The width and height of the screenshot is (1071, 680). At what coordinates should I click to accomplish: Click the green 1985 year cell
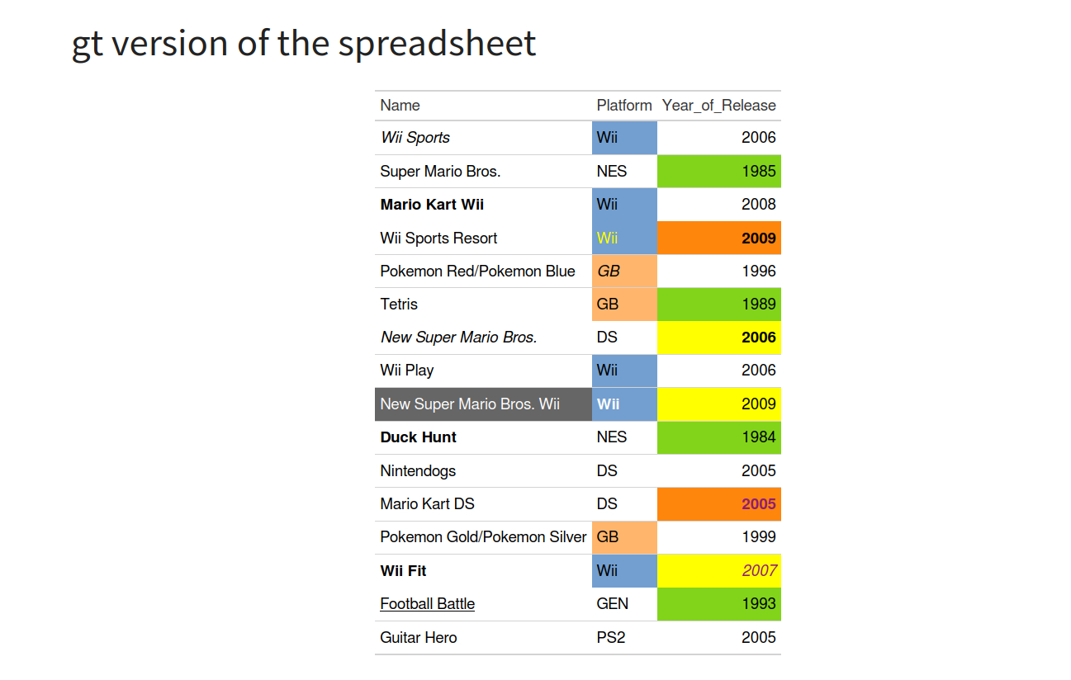pyautogui.click(x=718, y=172)
